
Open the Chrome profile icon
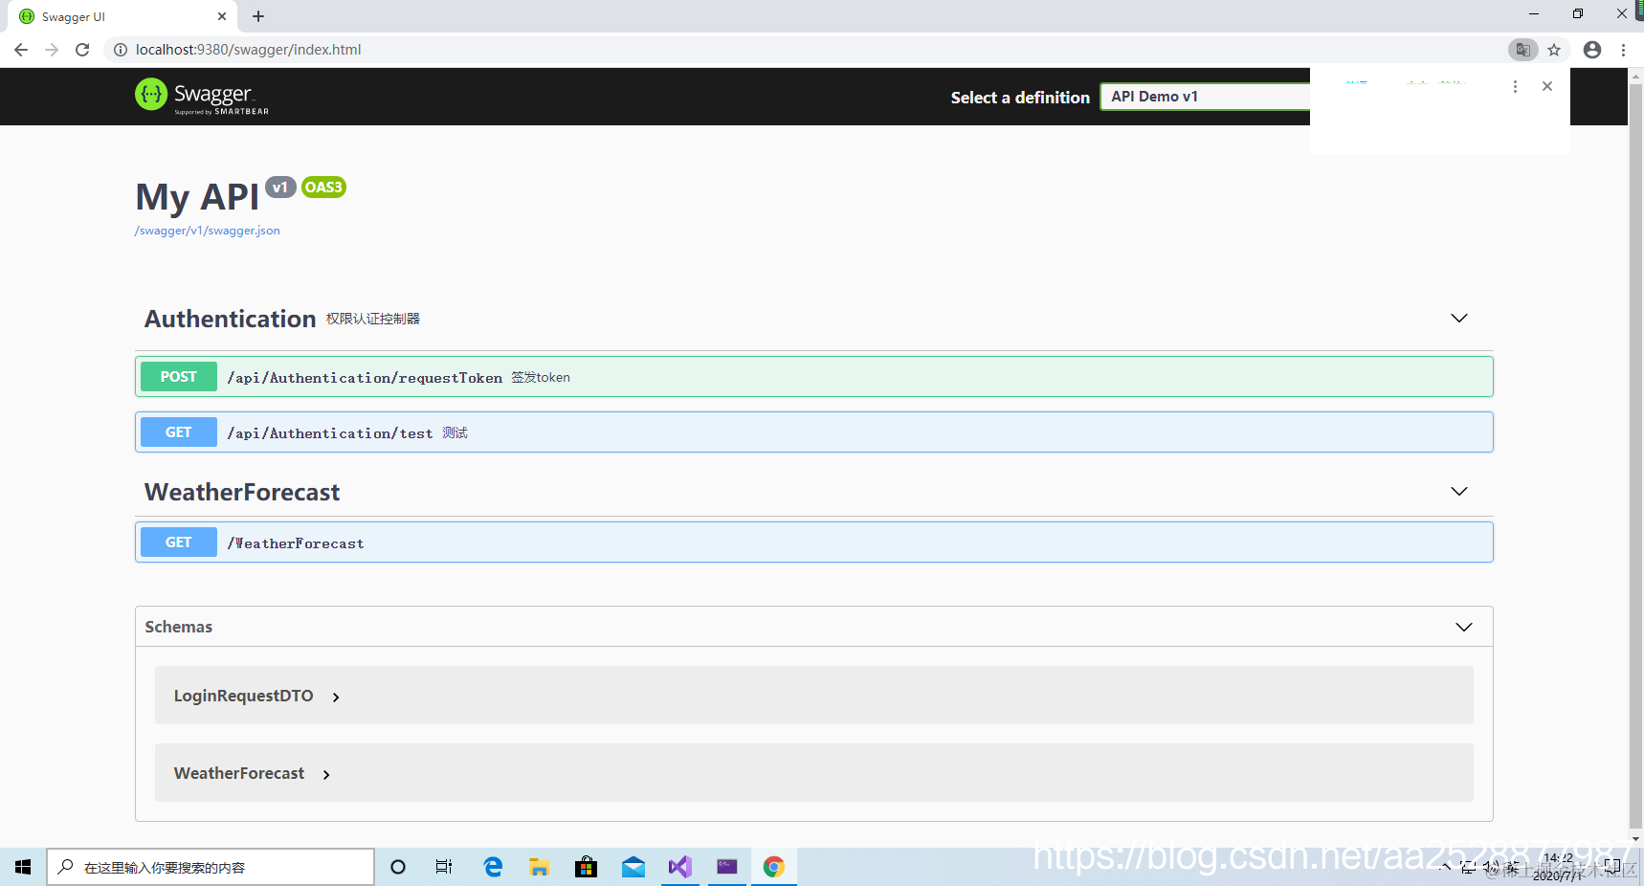click(1592, 50)
